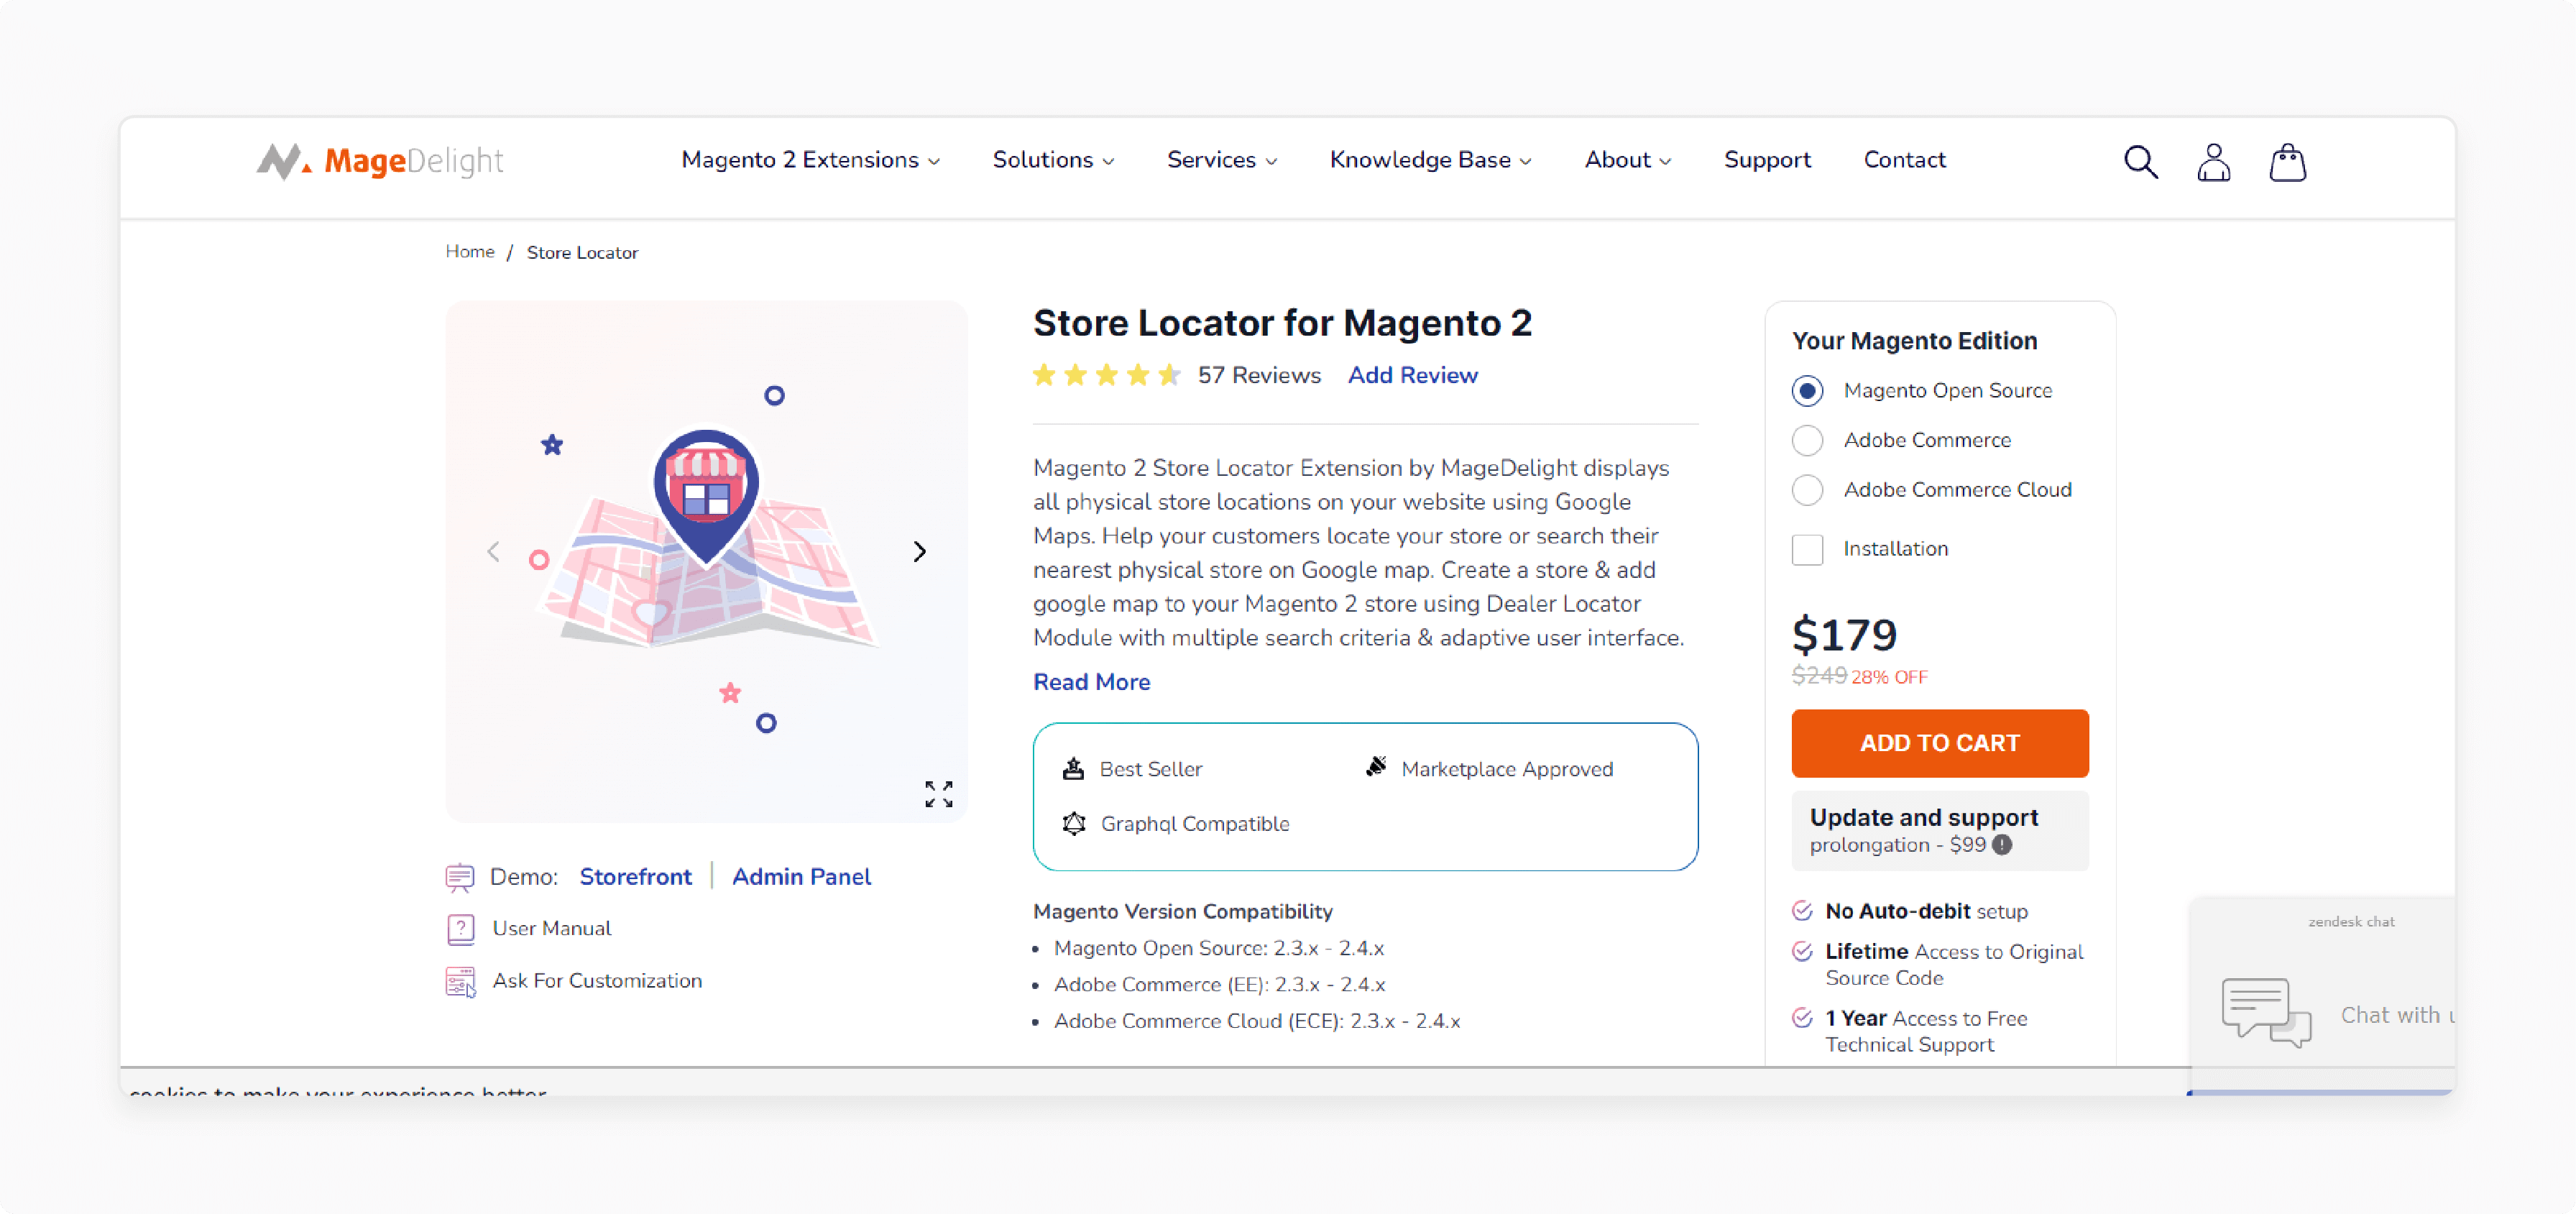This screenshot has height=1214, width=2576.
Task: Click the zendesk chat bubble icon
Action: click(2266, 1012)
